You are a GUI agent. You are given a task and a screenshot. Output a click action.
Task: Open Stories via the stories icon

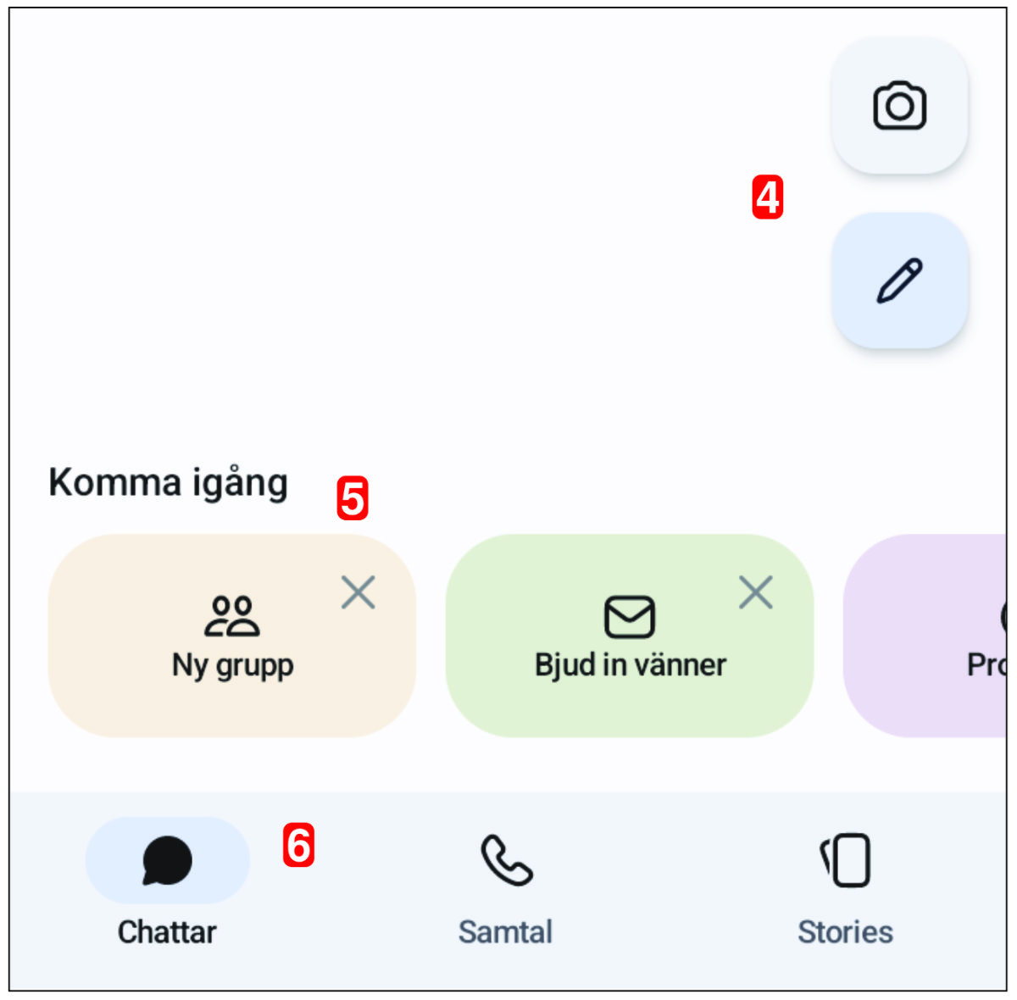pos(845,859)
